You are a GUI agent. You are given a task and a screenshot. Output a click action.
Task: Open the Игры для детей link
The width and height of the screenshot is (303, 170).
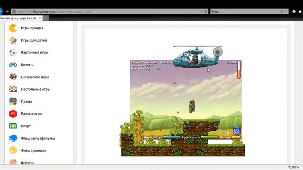coord(34,40)
